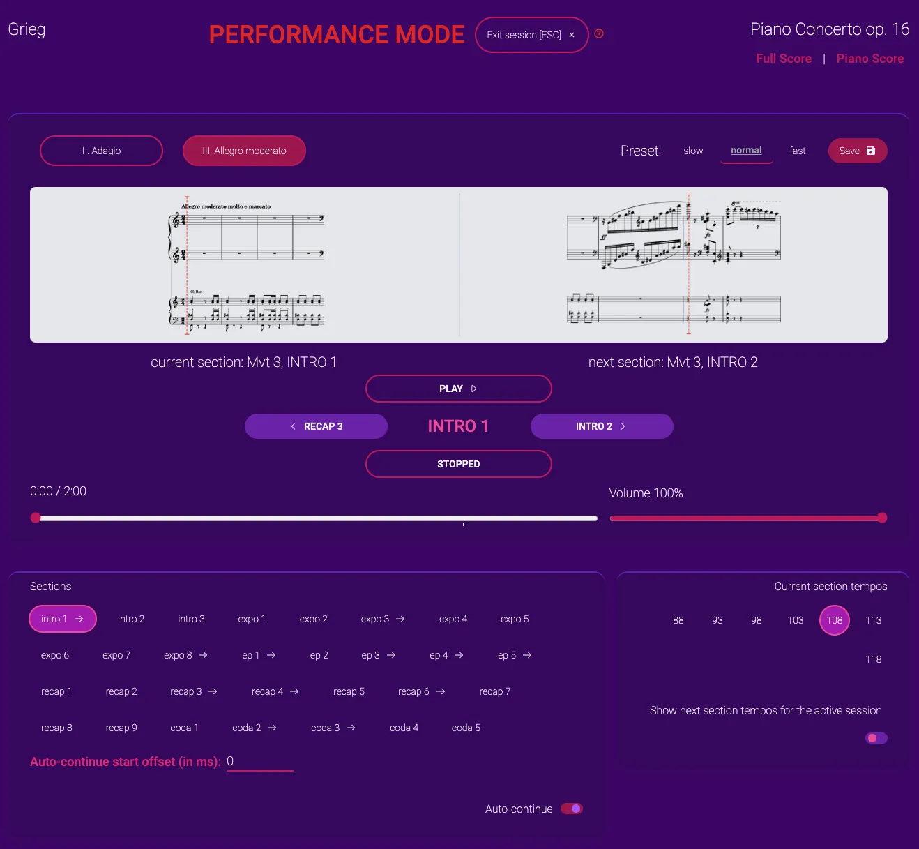Click the auto-continue start offset field

259,762
